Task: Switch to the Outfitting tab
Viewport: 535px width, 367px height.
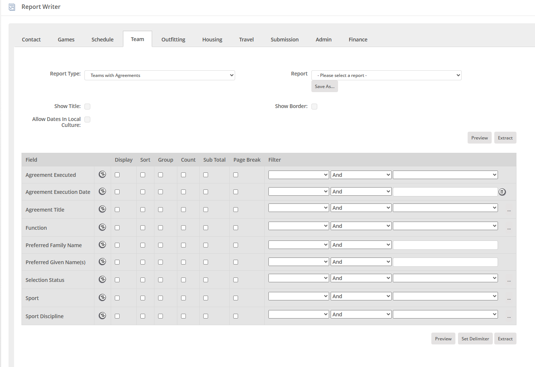Action: [x=173, y=40]
